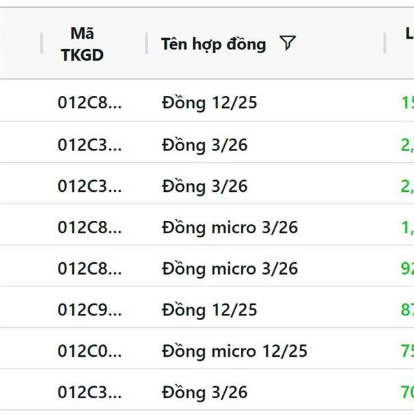Click Đồng micro 3/26 beside the 92 value
The image size is (414, 414).
point(230,268)
